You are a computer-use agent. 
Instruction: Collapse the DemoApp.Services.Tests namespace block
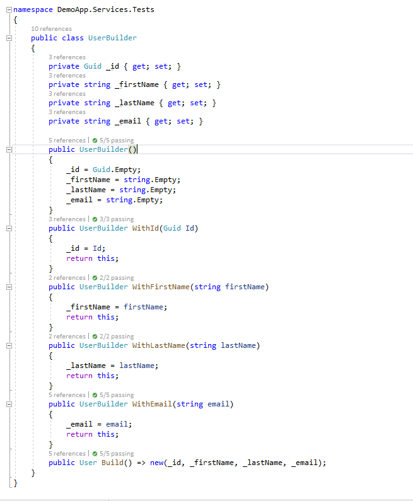(8, 10)
